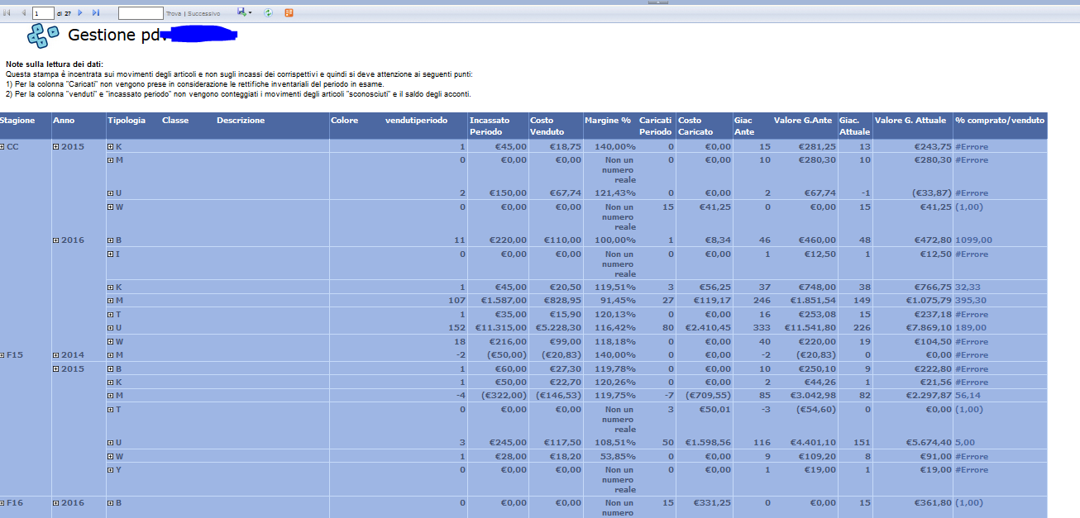This screenshot has height=518, width=1080.
Task: Click the current page number field
Action: pyautogui.click(x=43, y=13)
